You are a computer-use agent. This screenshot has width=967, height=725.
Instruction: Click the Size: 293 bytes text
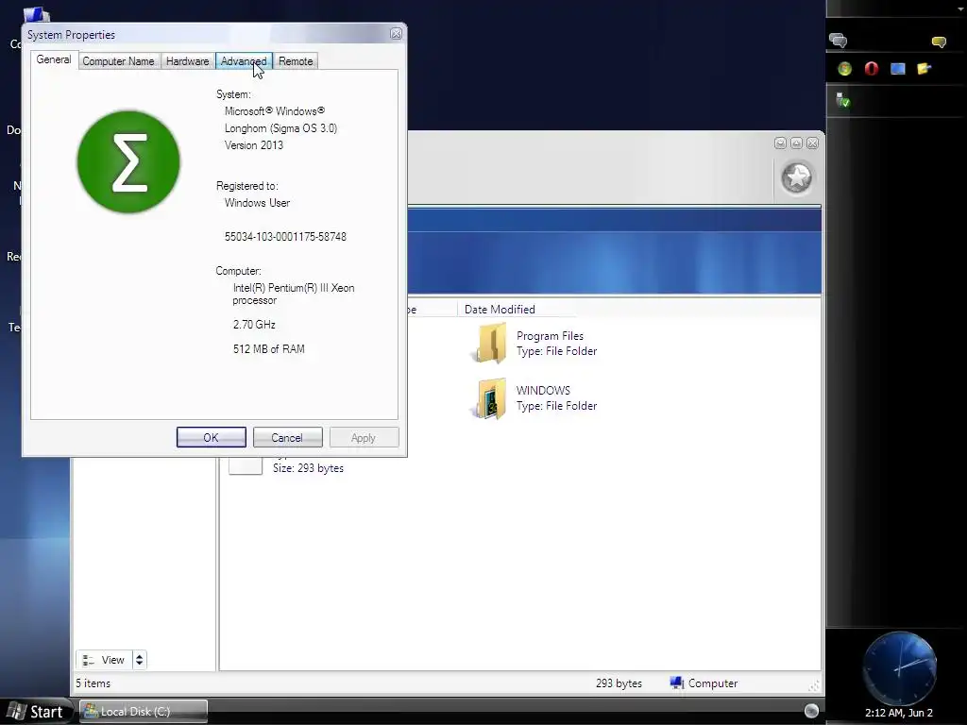tap(308, 468)
